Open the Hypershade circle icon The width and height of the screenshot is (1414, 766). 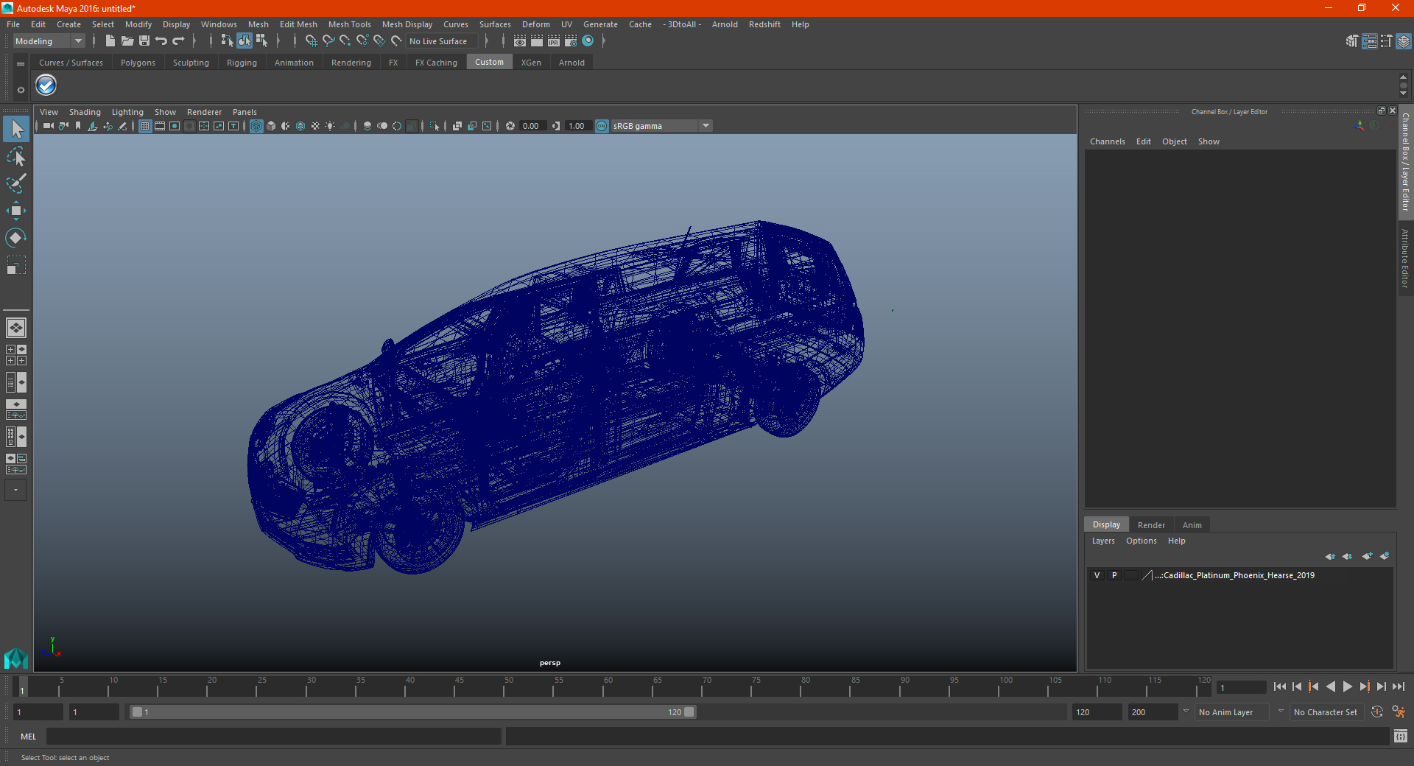tap(588, 41)
